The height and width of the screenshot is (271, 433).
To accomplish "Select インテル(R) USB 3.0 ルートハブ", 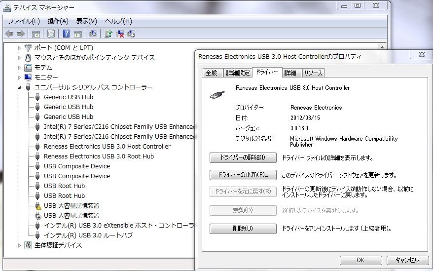I will pos(88,235).
